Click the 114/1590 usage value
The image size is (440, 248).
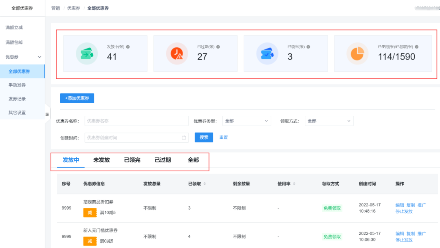coord(396,57)
